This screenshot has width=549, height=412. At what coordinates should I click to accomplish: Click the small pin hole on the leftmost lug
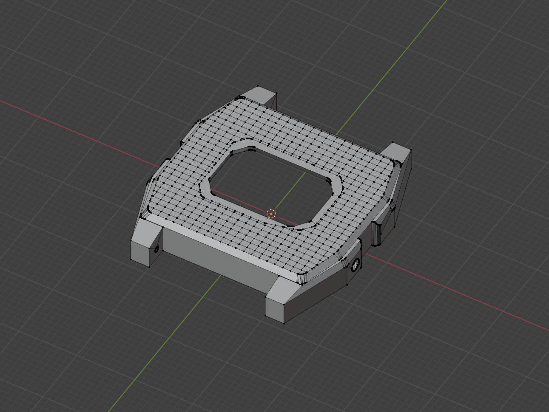point(156,248)
